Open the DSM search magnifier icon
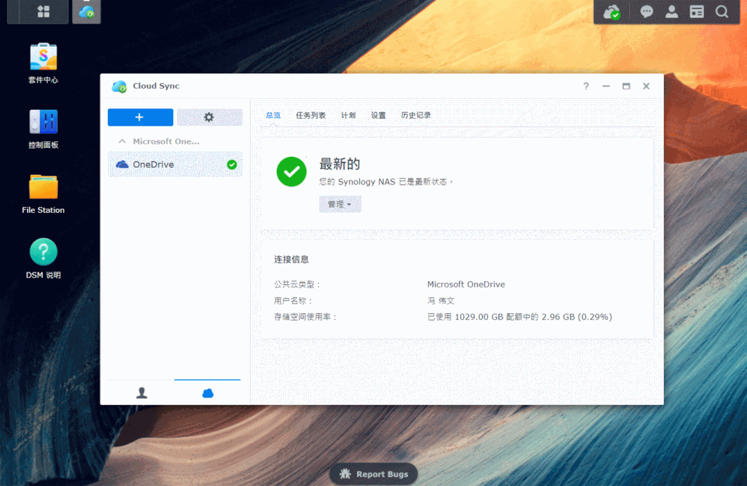The width and height of the screenshot is (747, 486). click(721, 12)
